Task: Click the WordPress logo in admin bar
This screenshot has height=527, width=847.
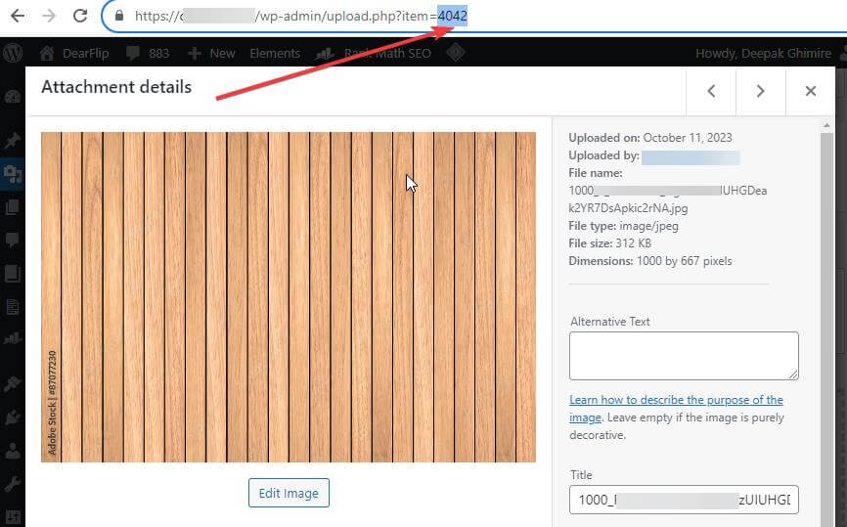Action: pyautogui.click(x=13, y=53)
